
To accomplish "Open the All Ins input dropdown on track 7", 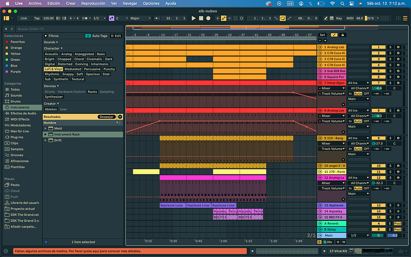I will tap(358, 83).
